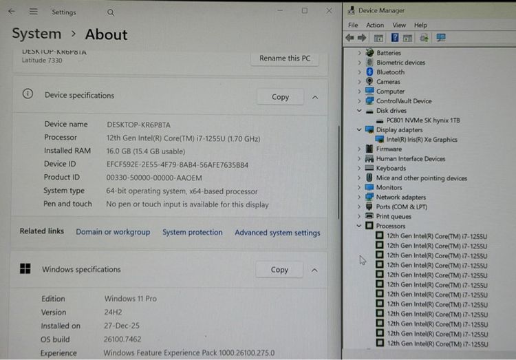Click the info icon beside Device specifications
Image resolution: width=516 pixels, height=360 pixels.
(28, 94)
